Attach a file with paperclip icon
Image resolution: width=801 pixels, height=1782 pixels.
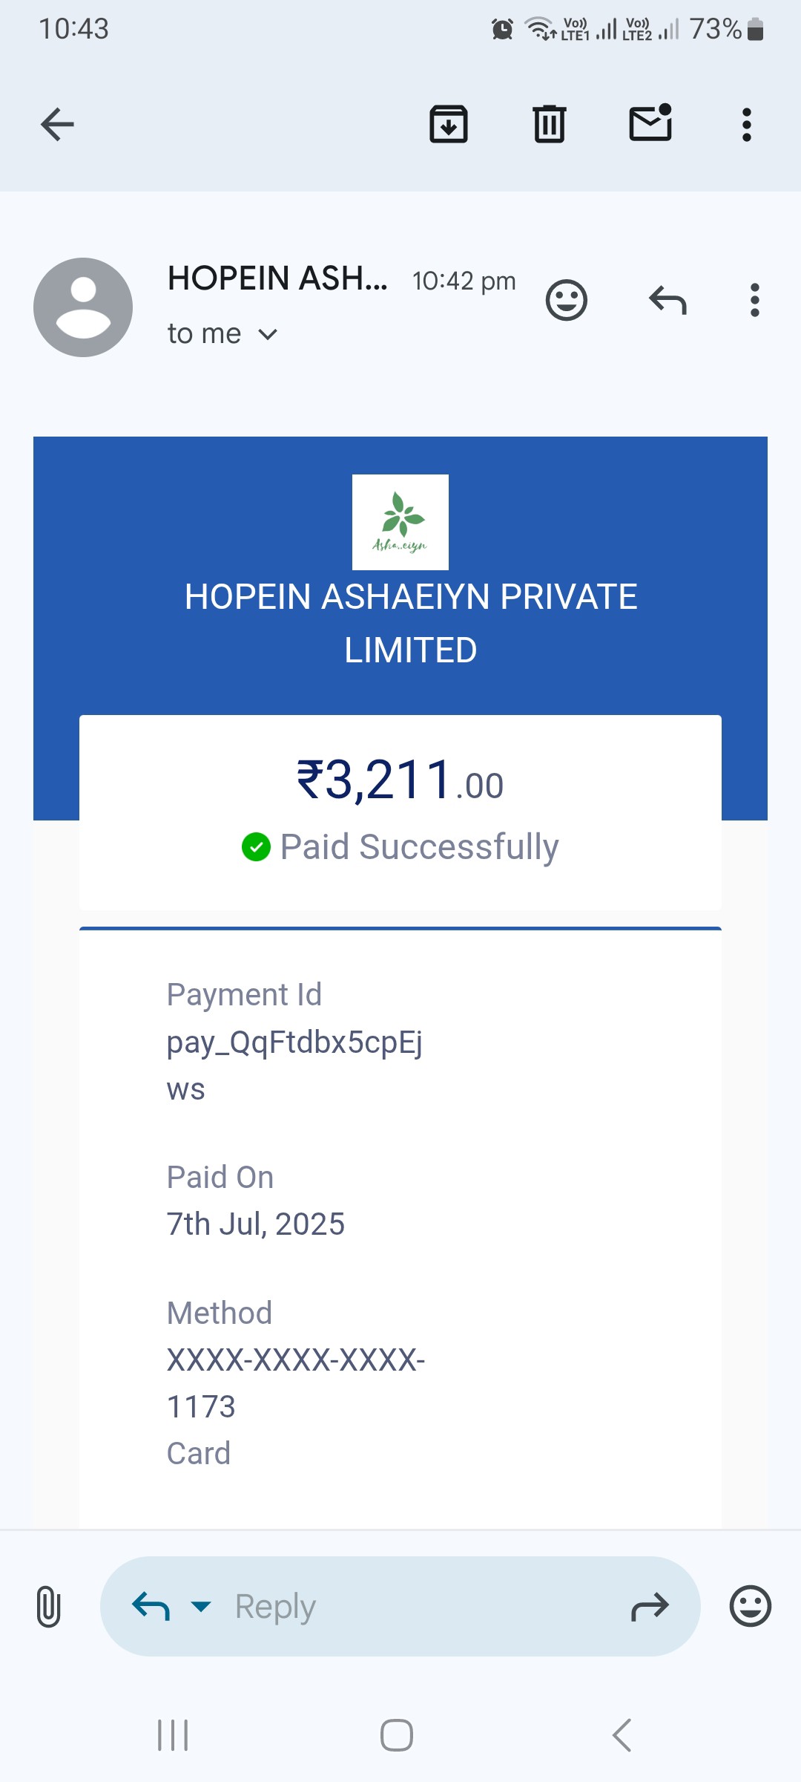tap(48, 1606)
